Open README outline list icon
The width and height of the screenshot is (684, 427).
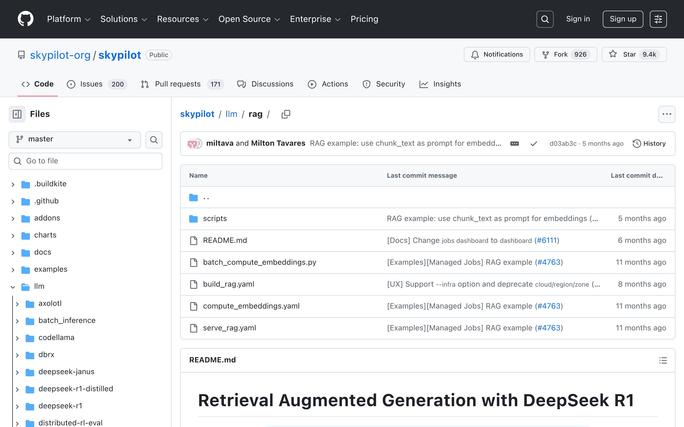(663, 360)
